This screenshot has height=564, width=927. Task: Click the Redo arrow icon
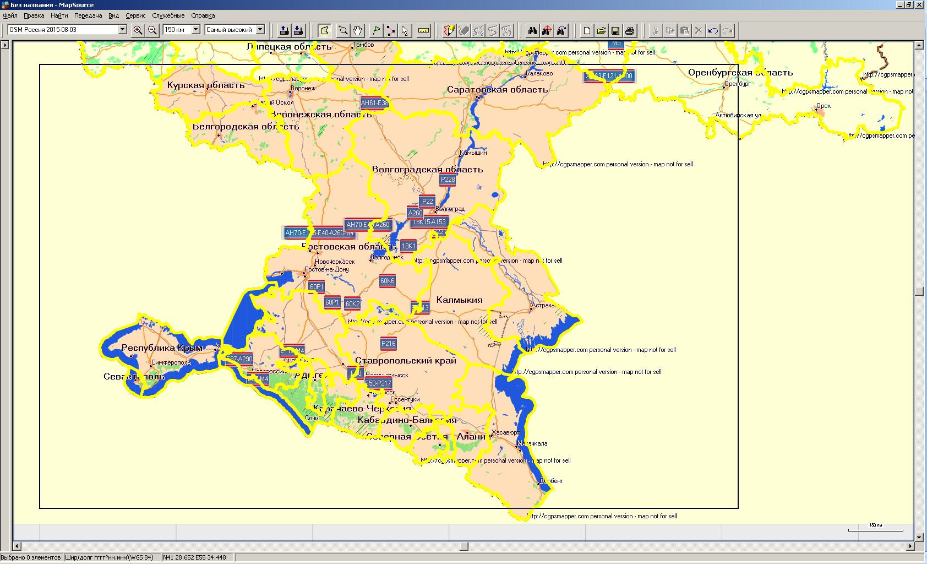coord(727,30)
